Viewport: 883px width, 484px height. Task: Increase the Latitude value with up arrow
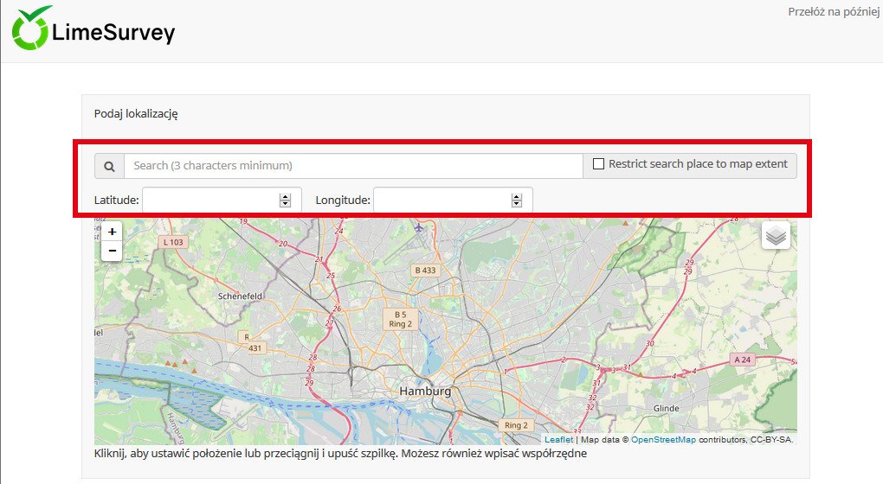click(x=285, y=196)
